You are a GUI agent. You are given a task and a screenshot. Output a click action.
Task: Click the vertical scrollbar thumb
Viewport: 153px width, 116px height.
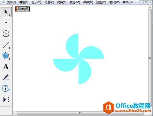[150, 58]
